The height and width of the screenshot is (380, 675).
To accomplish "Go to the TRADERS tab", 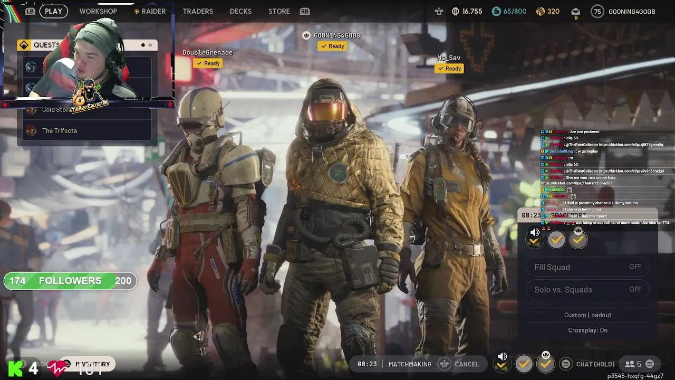I will 198,11.
